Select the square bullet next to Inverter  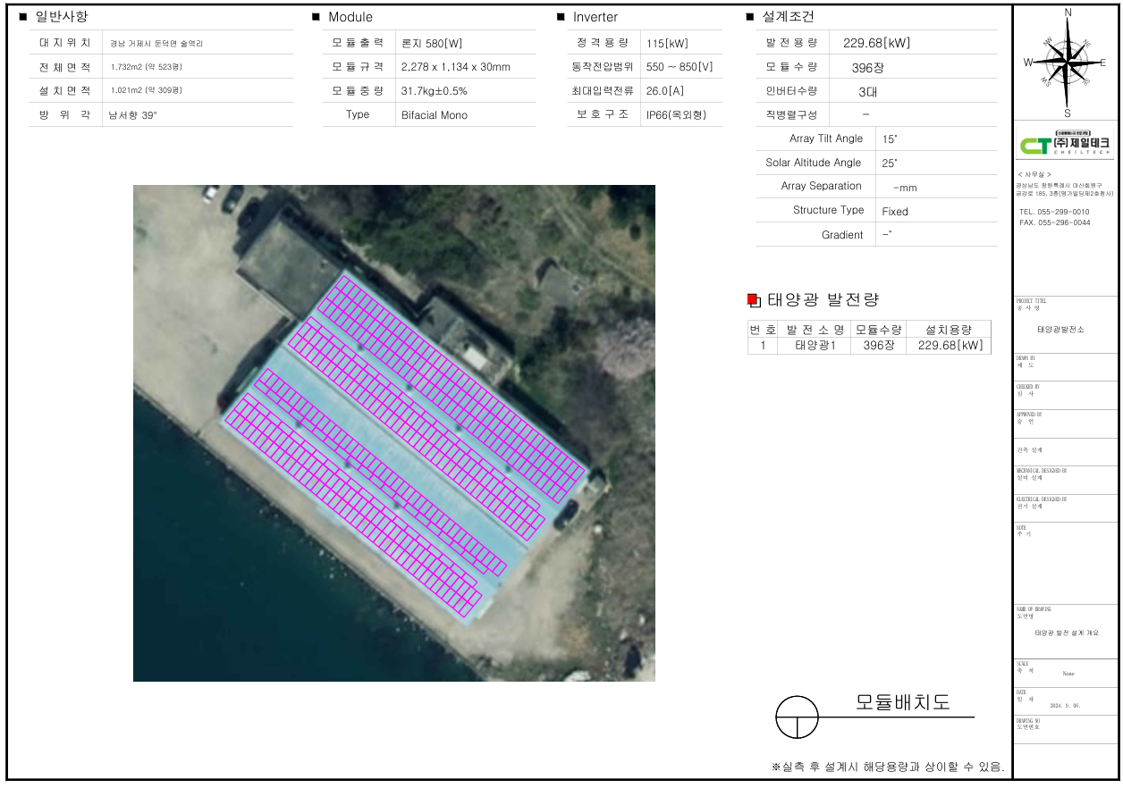click(x=561, y=17)
